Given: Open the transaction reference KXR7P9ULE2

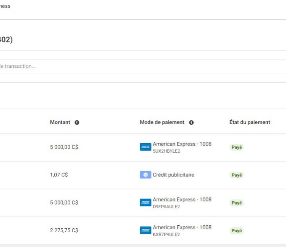Looking at the screenshot, I should 166,234.
